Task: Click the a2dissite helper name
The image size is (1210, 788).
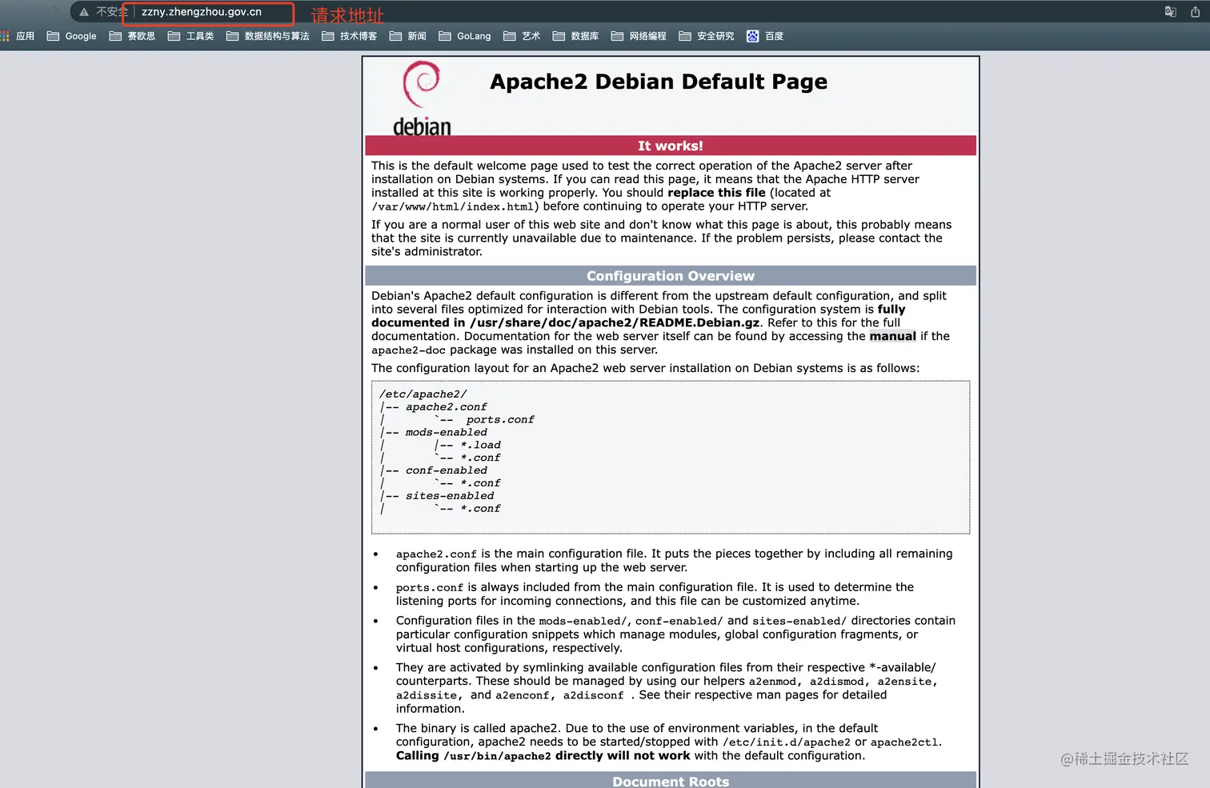Action: click(x=426, y=695)
